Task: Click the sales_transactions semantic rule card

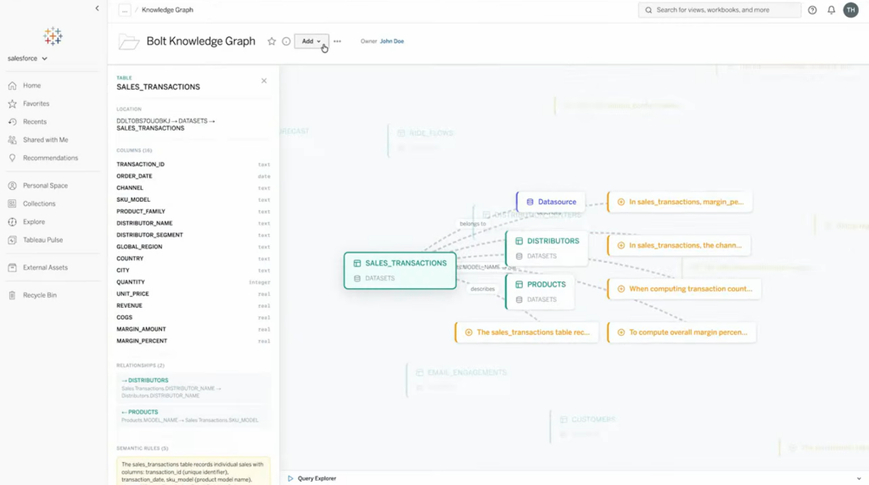Action: point(193,471)
